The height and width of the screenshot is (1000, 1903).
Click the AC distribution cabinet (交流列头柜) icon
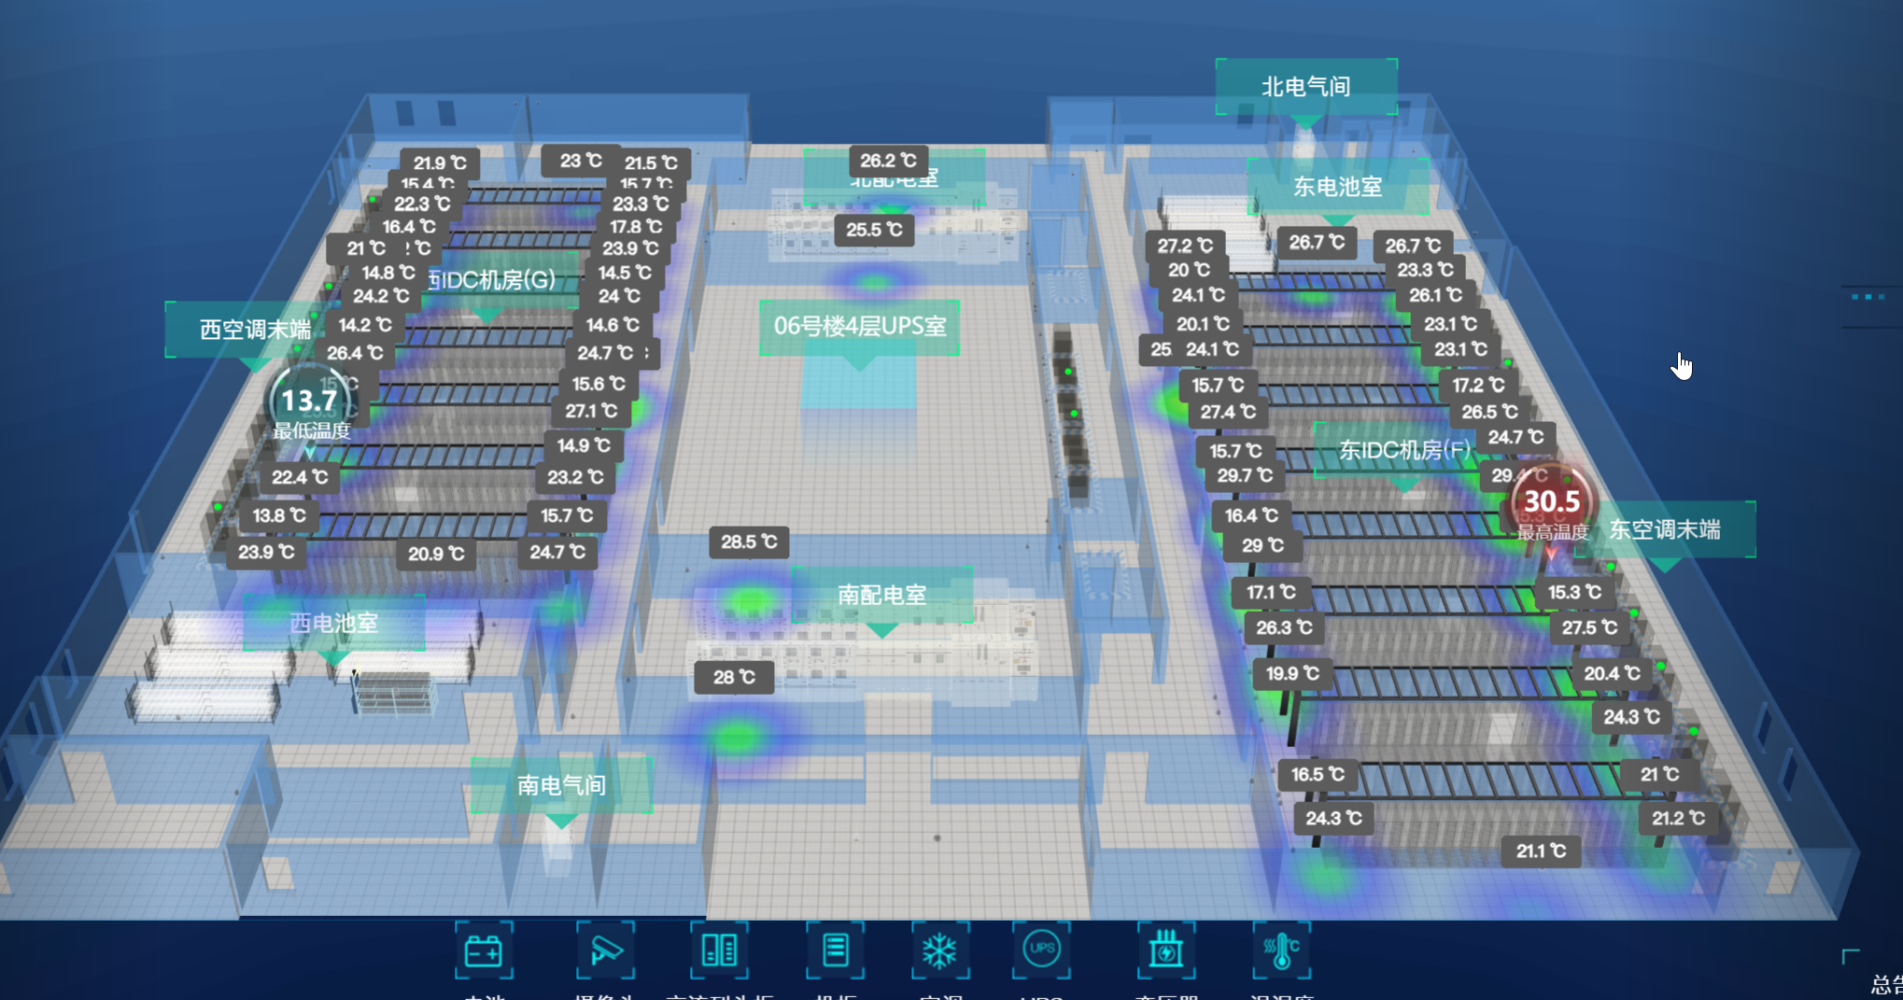click(x=719, y=951)
